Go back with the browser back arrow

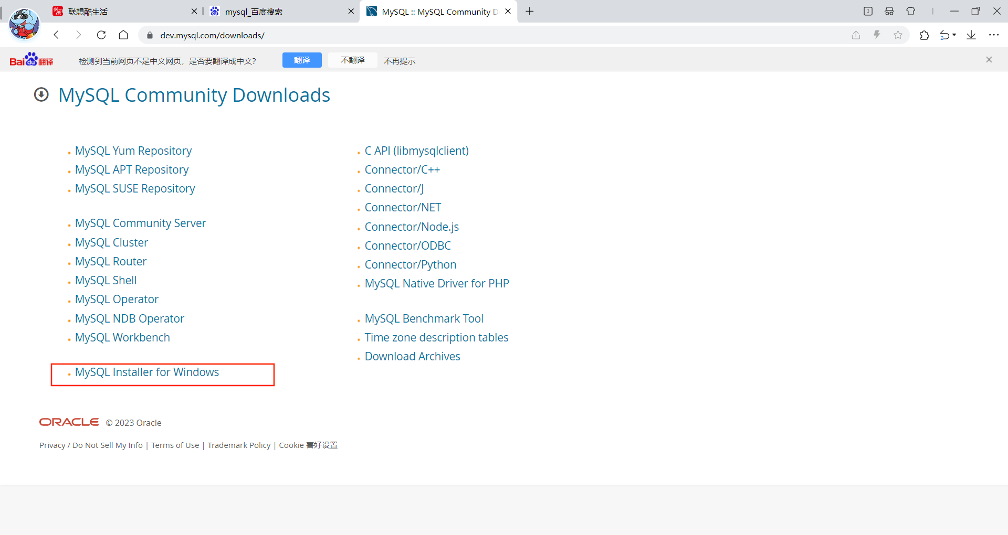click(57, 35)
